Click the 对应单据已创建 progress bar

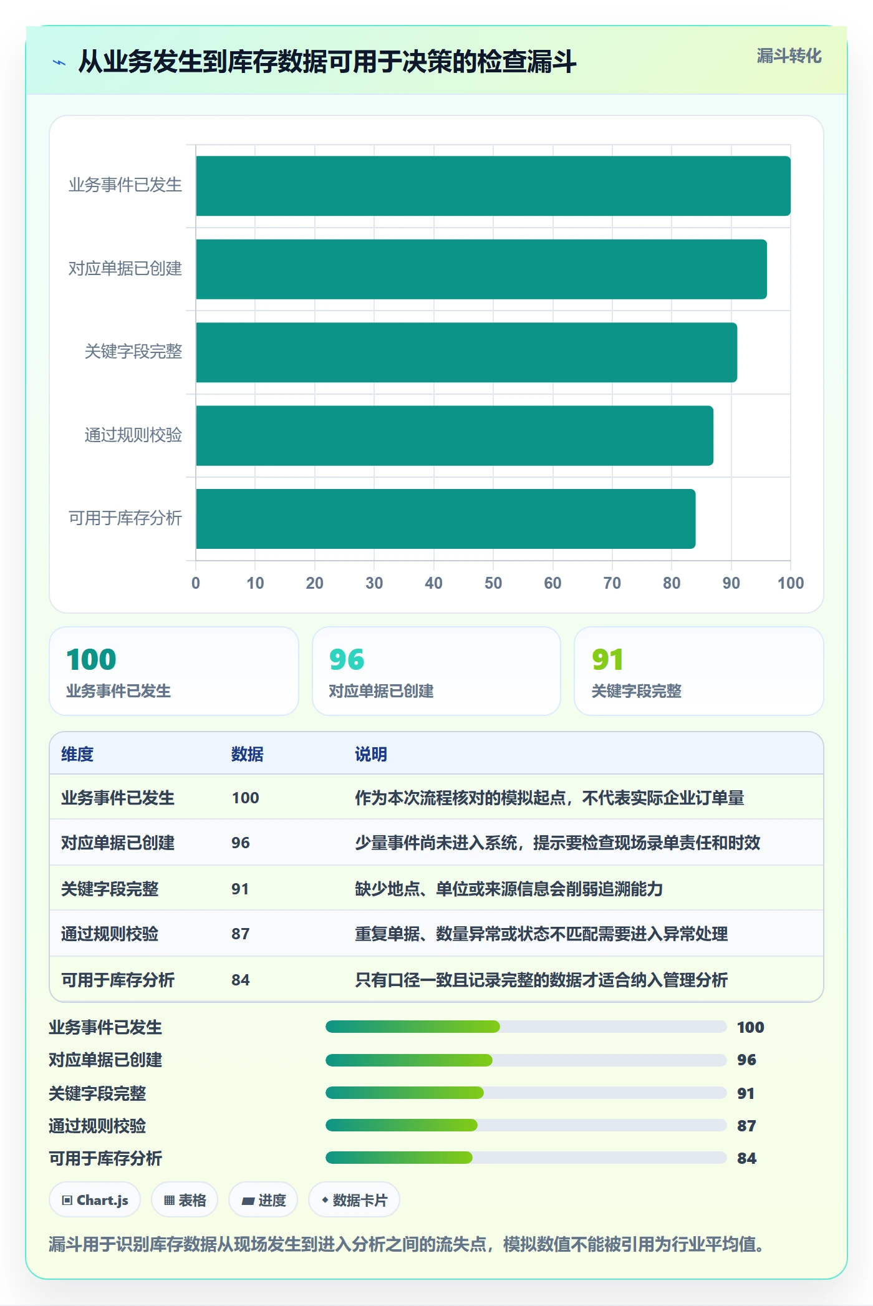[526, 1060]
